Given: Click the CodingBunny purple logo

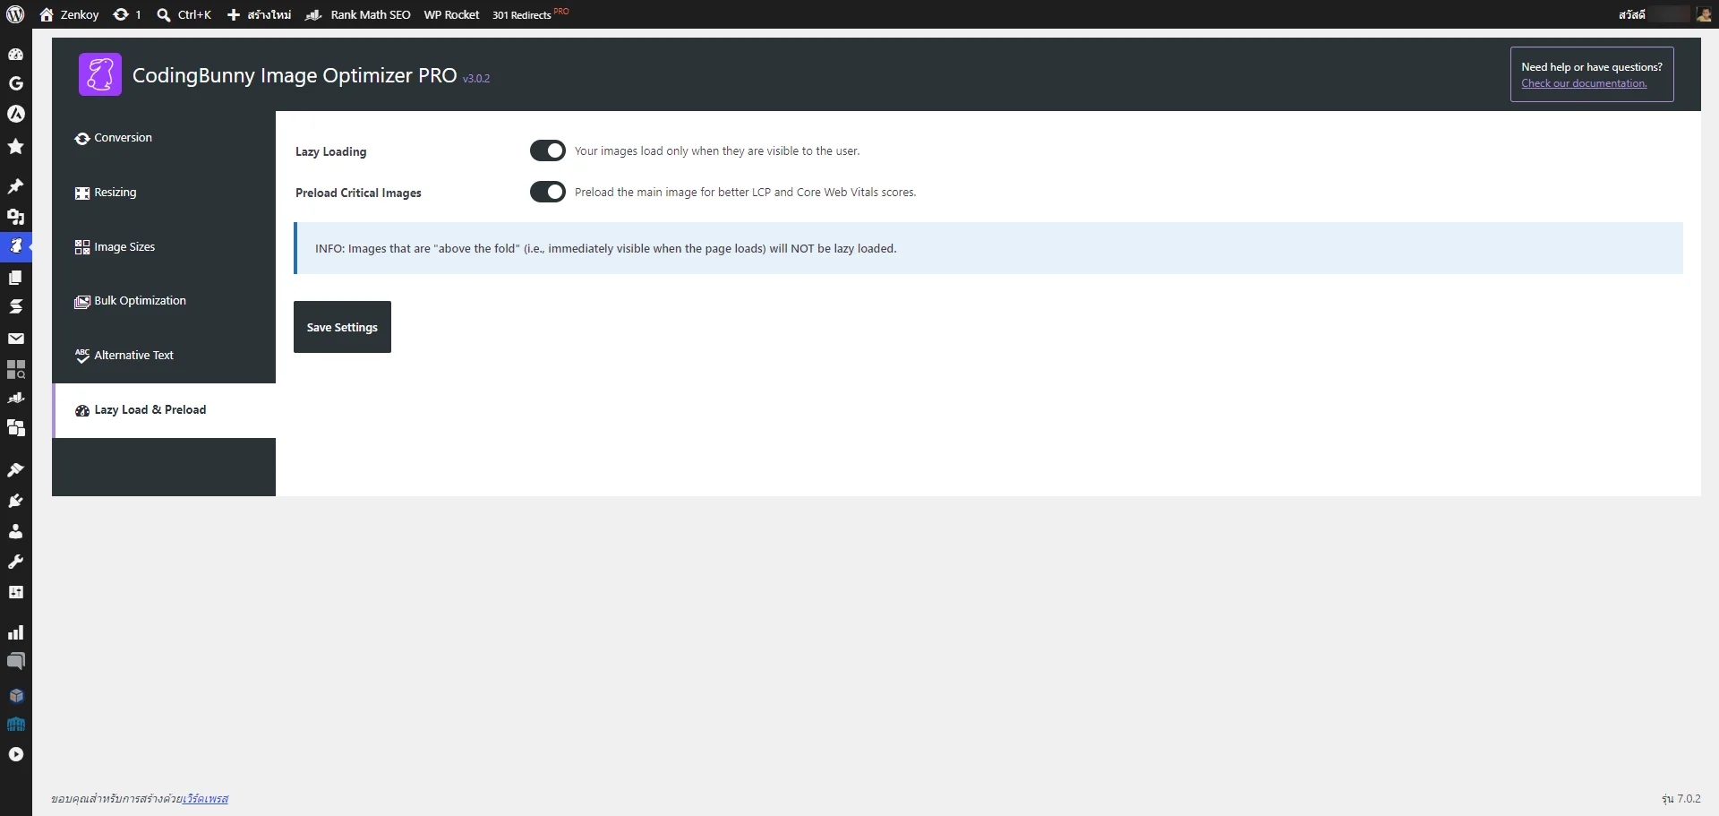Looking at the screenshot, I should [100, 74].
